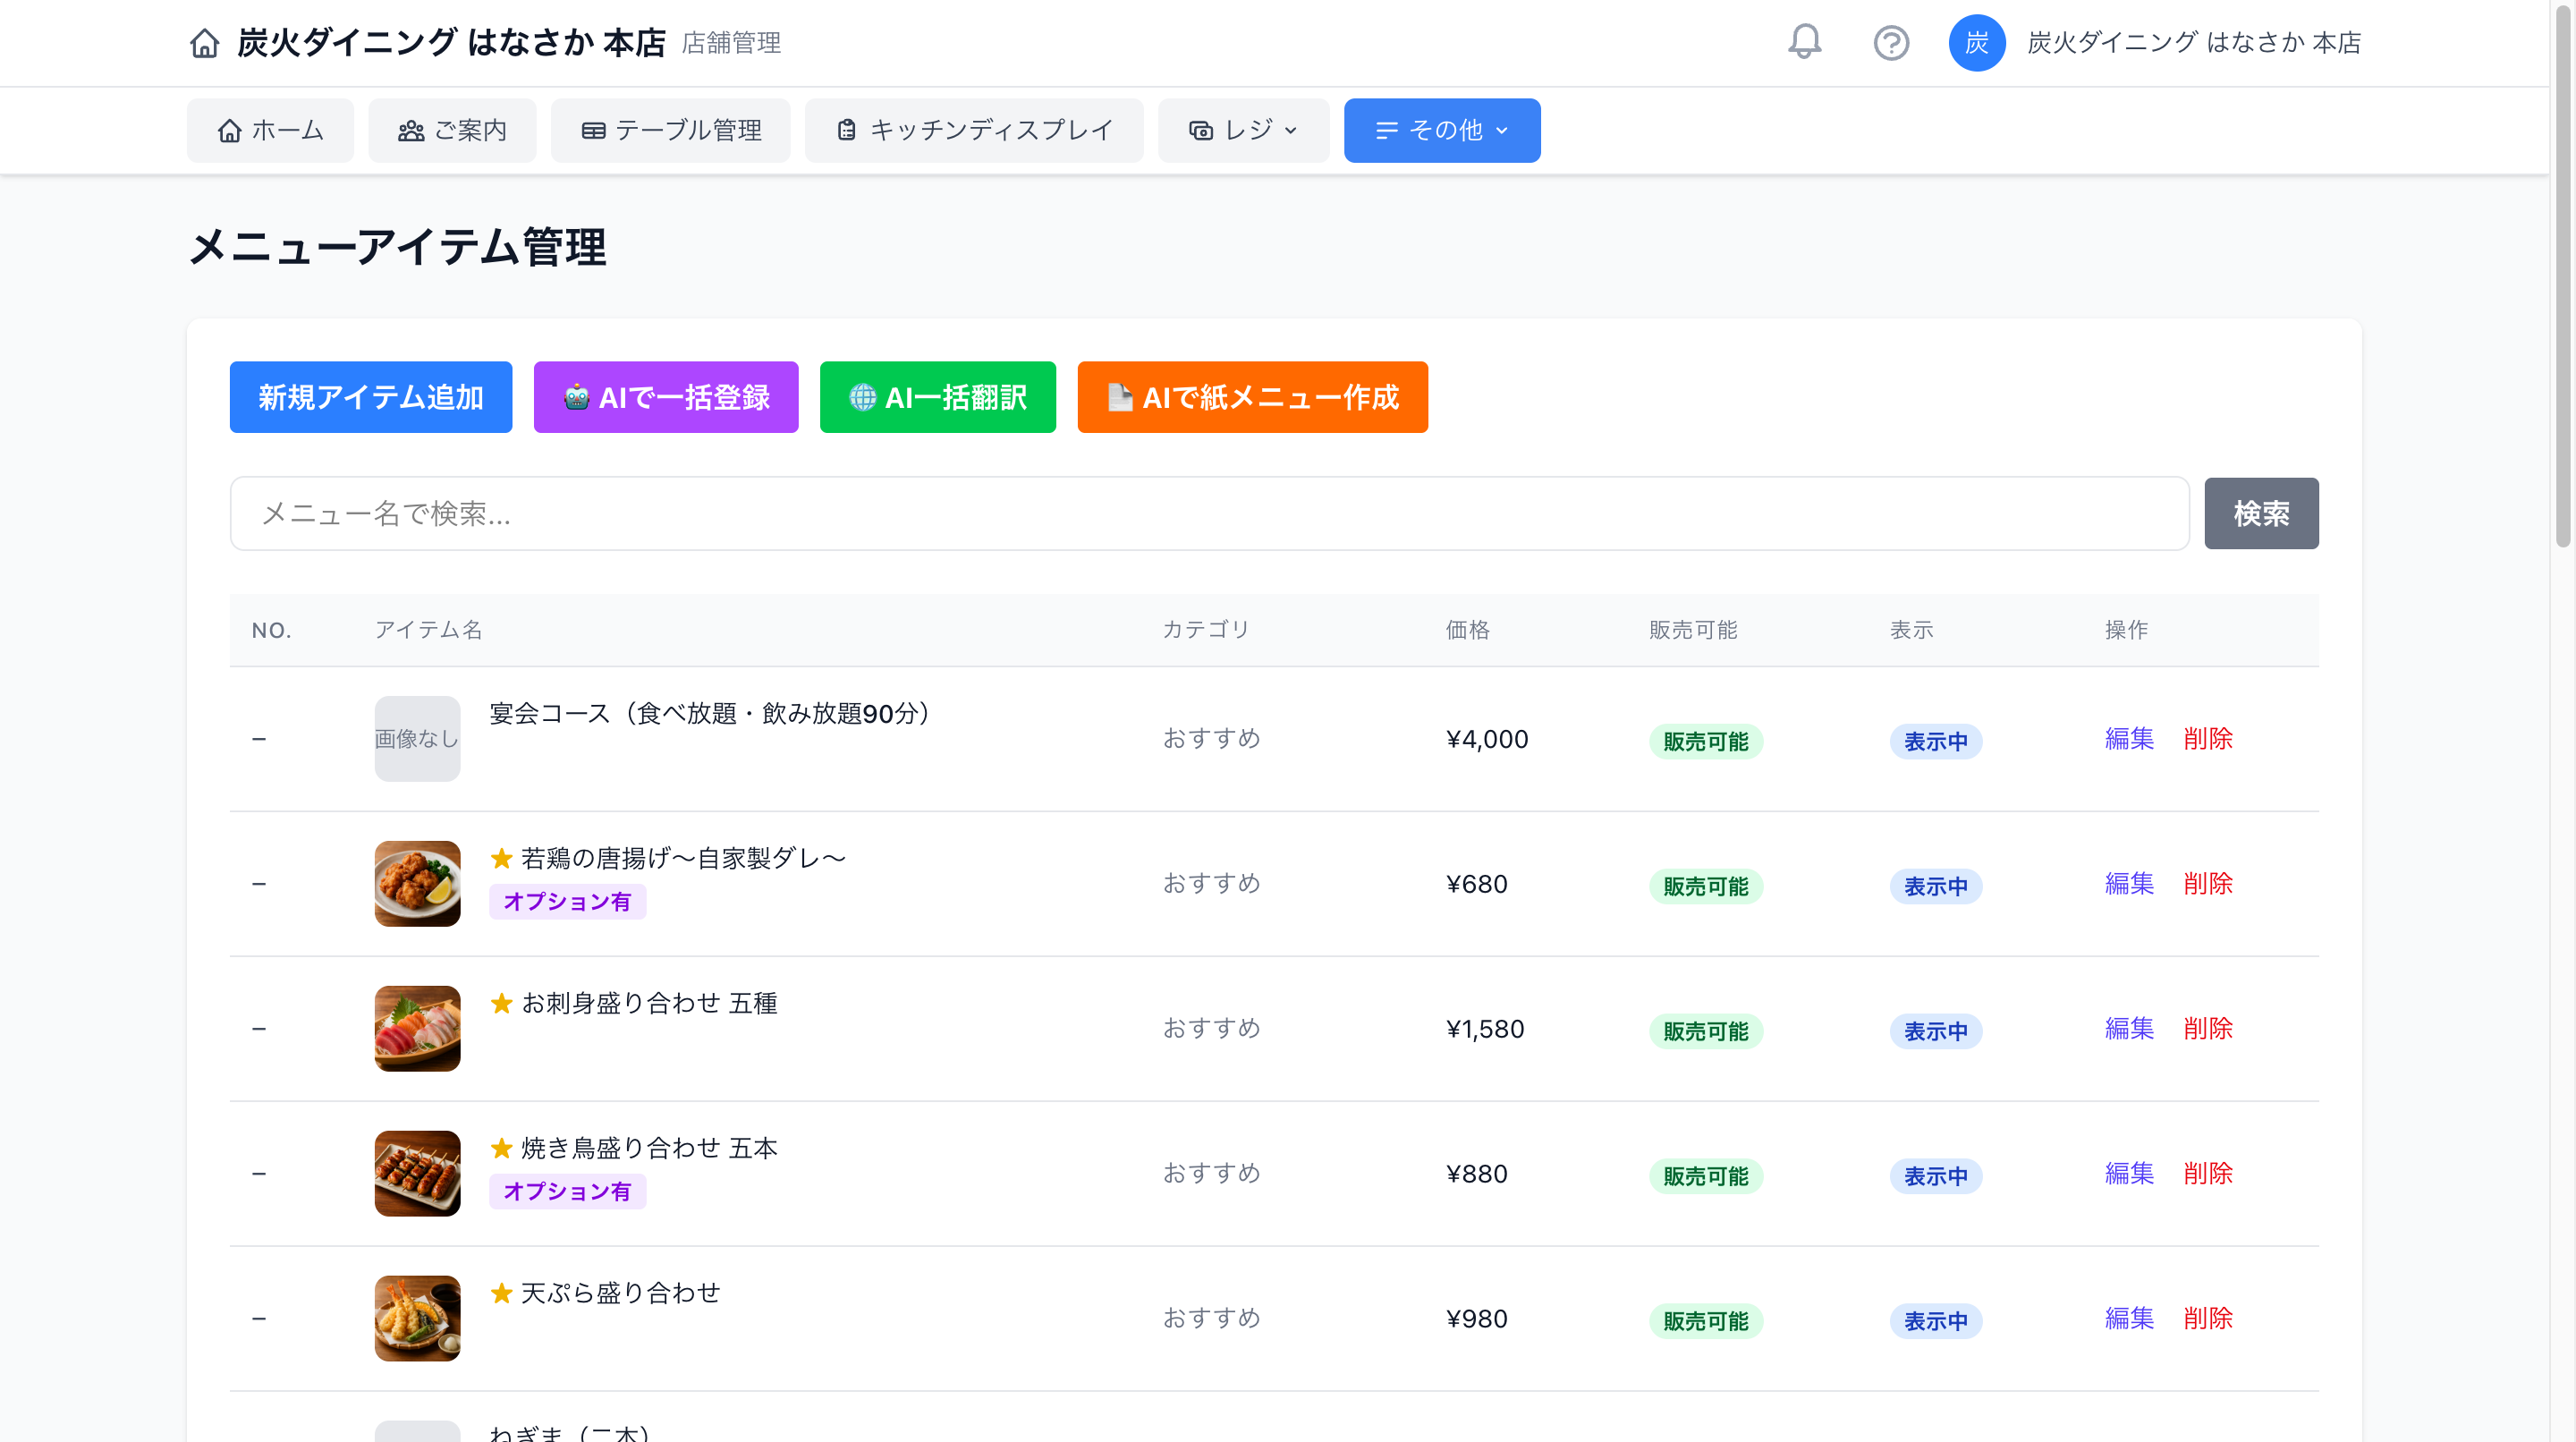
Task: Toggle 販売可能 status for お刺身盛り合わせ
Action: point(1705,1031)
